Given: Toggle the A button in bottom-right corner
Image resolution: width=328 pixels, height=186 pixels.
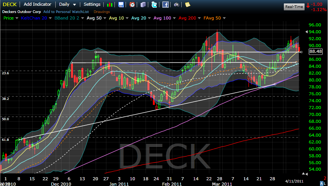Looking at the screenshot, I should [x=321, y=183].
